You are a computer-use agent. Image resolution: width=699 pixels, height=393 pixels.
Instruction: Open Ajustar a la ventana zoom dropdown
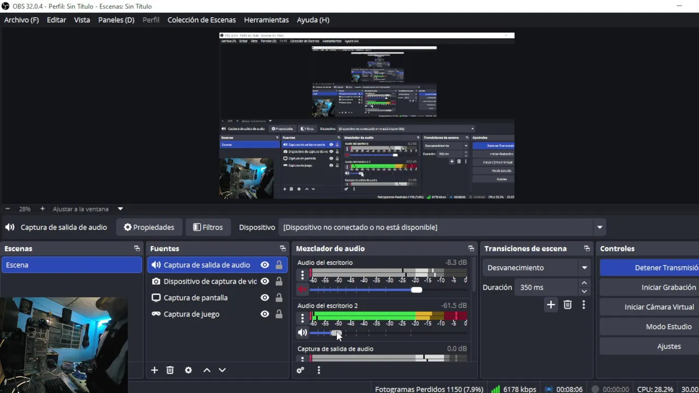pos(120,209)
